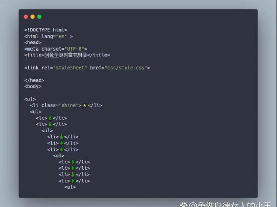Click the <html lang="en" > line
This screenshot has height=207, width=277.
[48, 36]
